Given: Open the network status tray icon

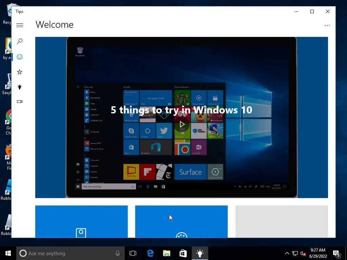Looking at the screenshot, I should (295, 253).
